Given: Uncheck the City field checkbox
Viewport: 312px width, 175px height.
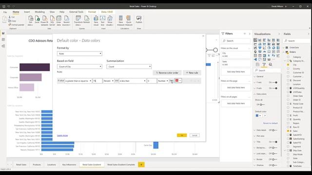Looking at the screenshot, I should coord(288,65).
